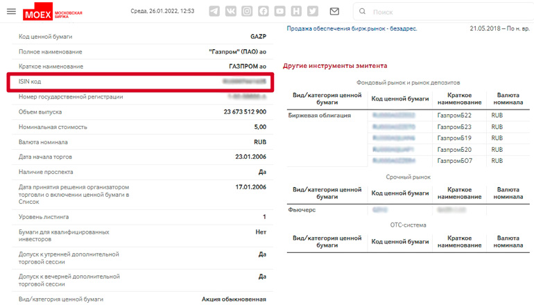Click Фондовый рынок и рынок депозитов caption
Viewport: 534px width, 305px height.
tap(408, 82)
